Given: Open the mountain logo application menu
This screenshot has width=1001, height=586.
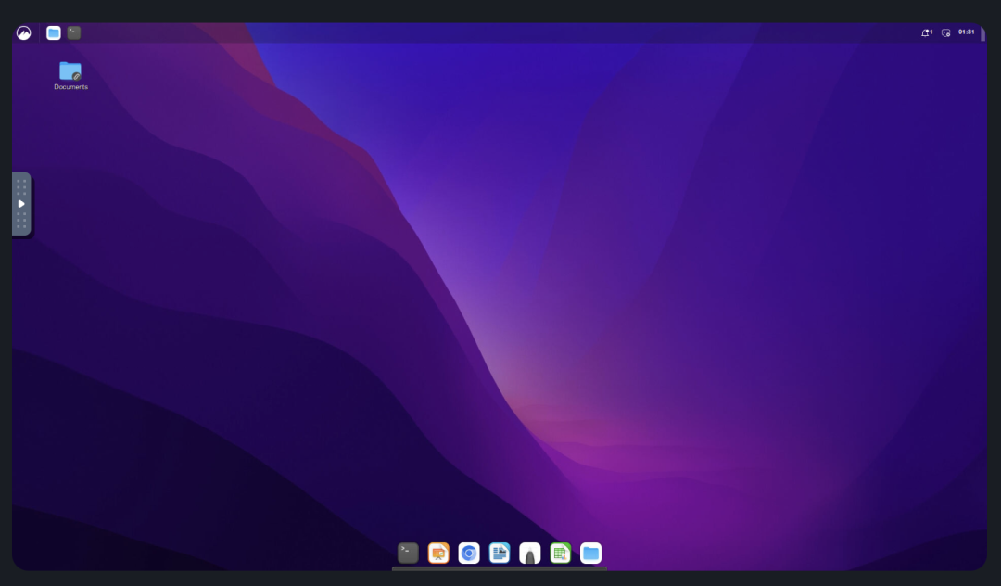Looking at the screenshot, I should pyautogui.click(x=24, y=32).
